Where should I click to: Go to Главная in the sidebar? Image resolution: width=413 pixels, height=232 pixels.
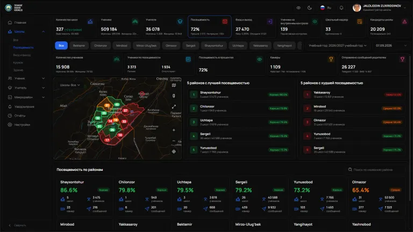pyautogui.click(x=20, y=23)
